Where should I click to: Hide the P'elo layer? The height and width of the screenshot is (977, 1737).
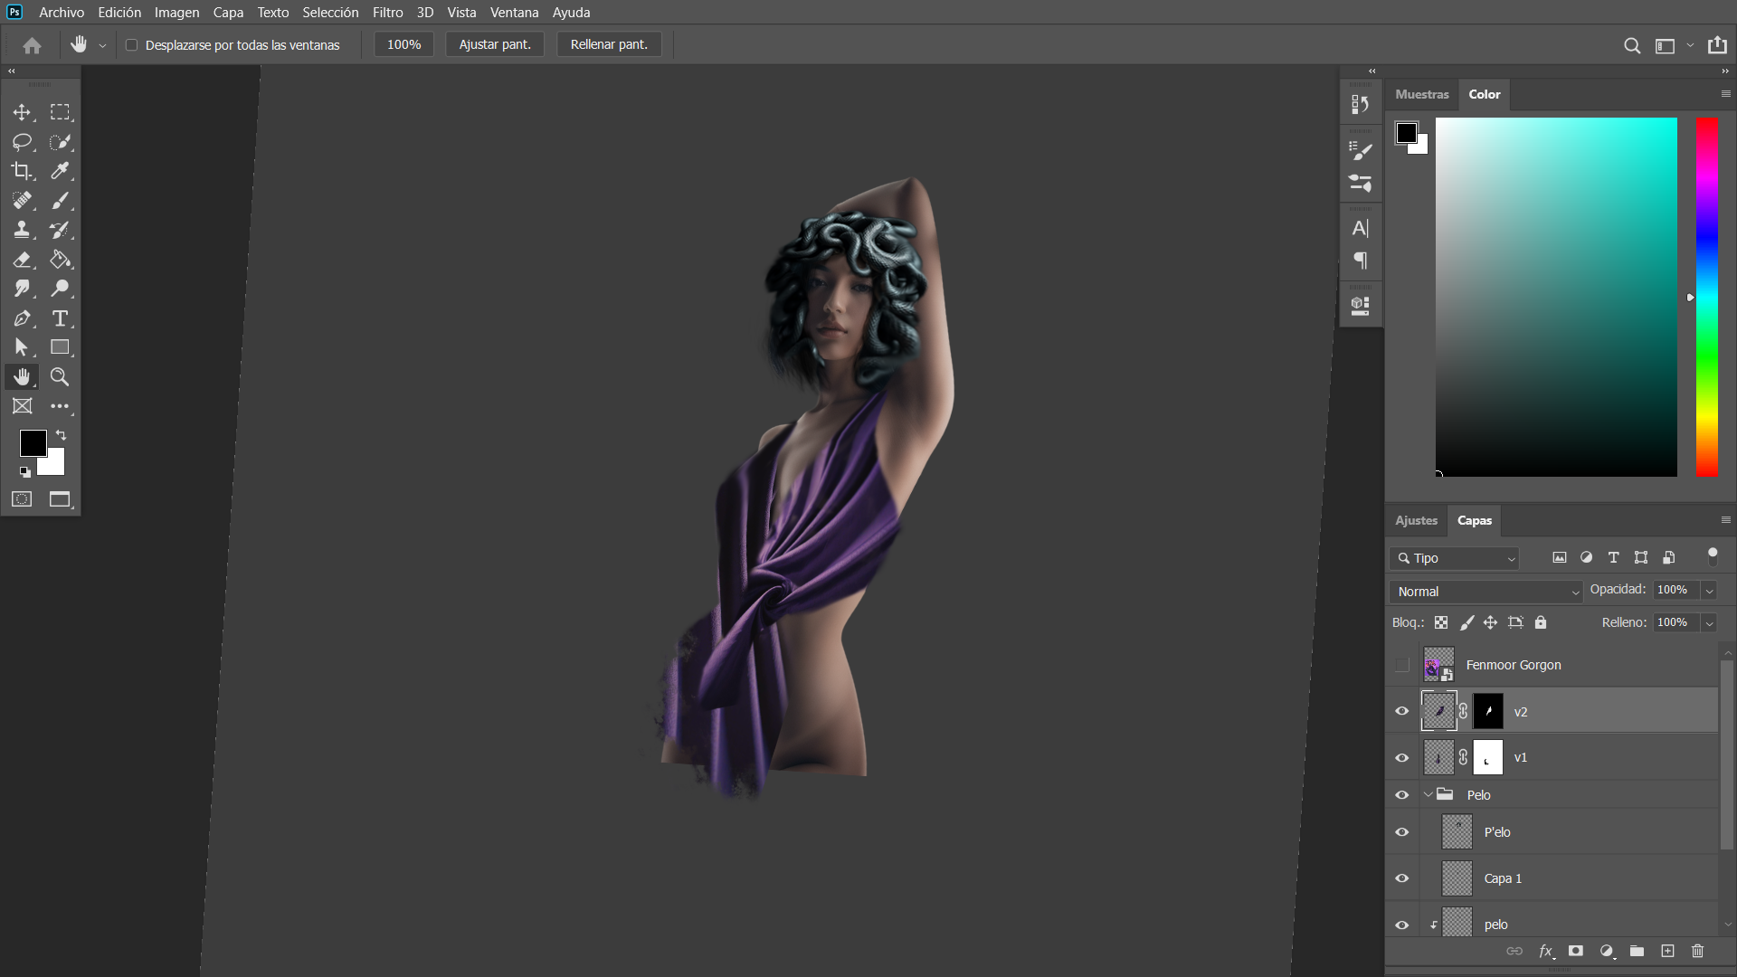click(x=1402, y=832)
